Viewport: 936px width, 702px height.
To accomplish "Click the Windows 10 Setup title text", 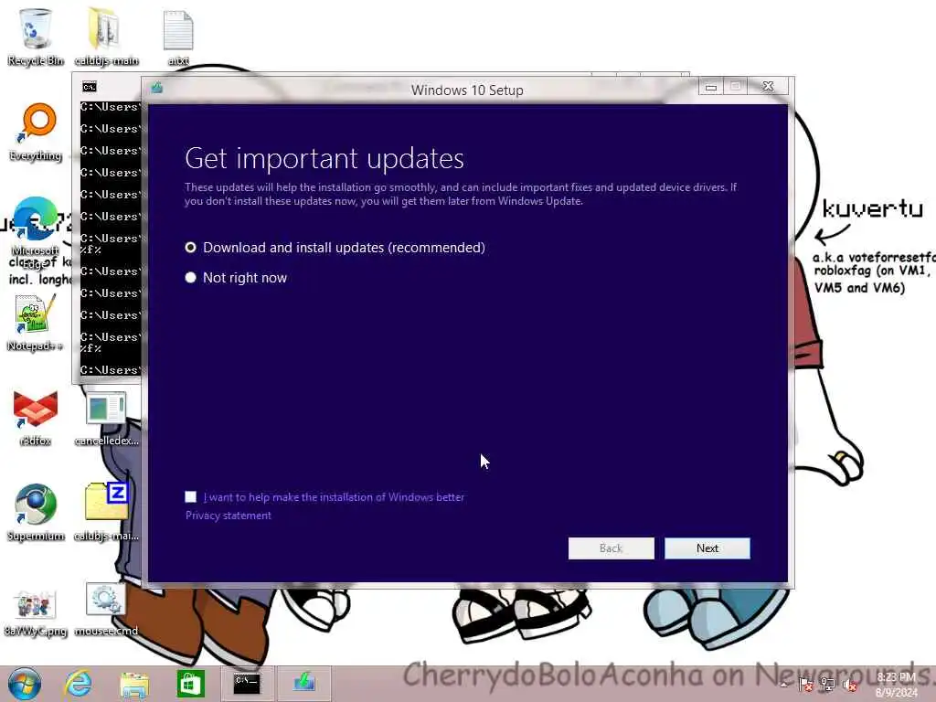I will (467, 90).
